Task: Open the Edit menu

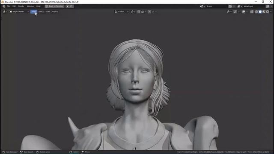Action: point(14,6)
